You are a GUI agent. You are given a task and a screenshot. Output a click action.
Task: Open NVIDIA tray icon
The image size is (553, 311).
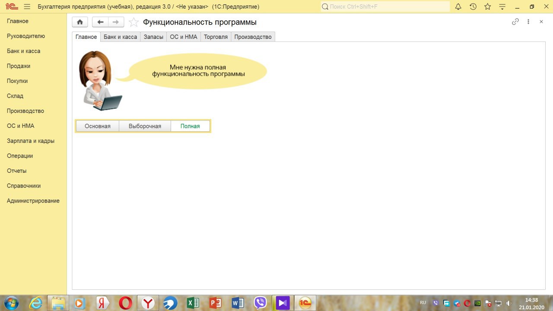(477, 303)
